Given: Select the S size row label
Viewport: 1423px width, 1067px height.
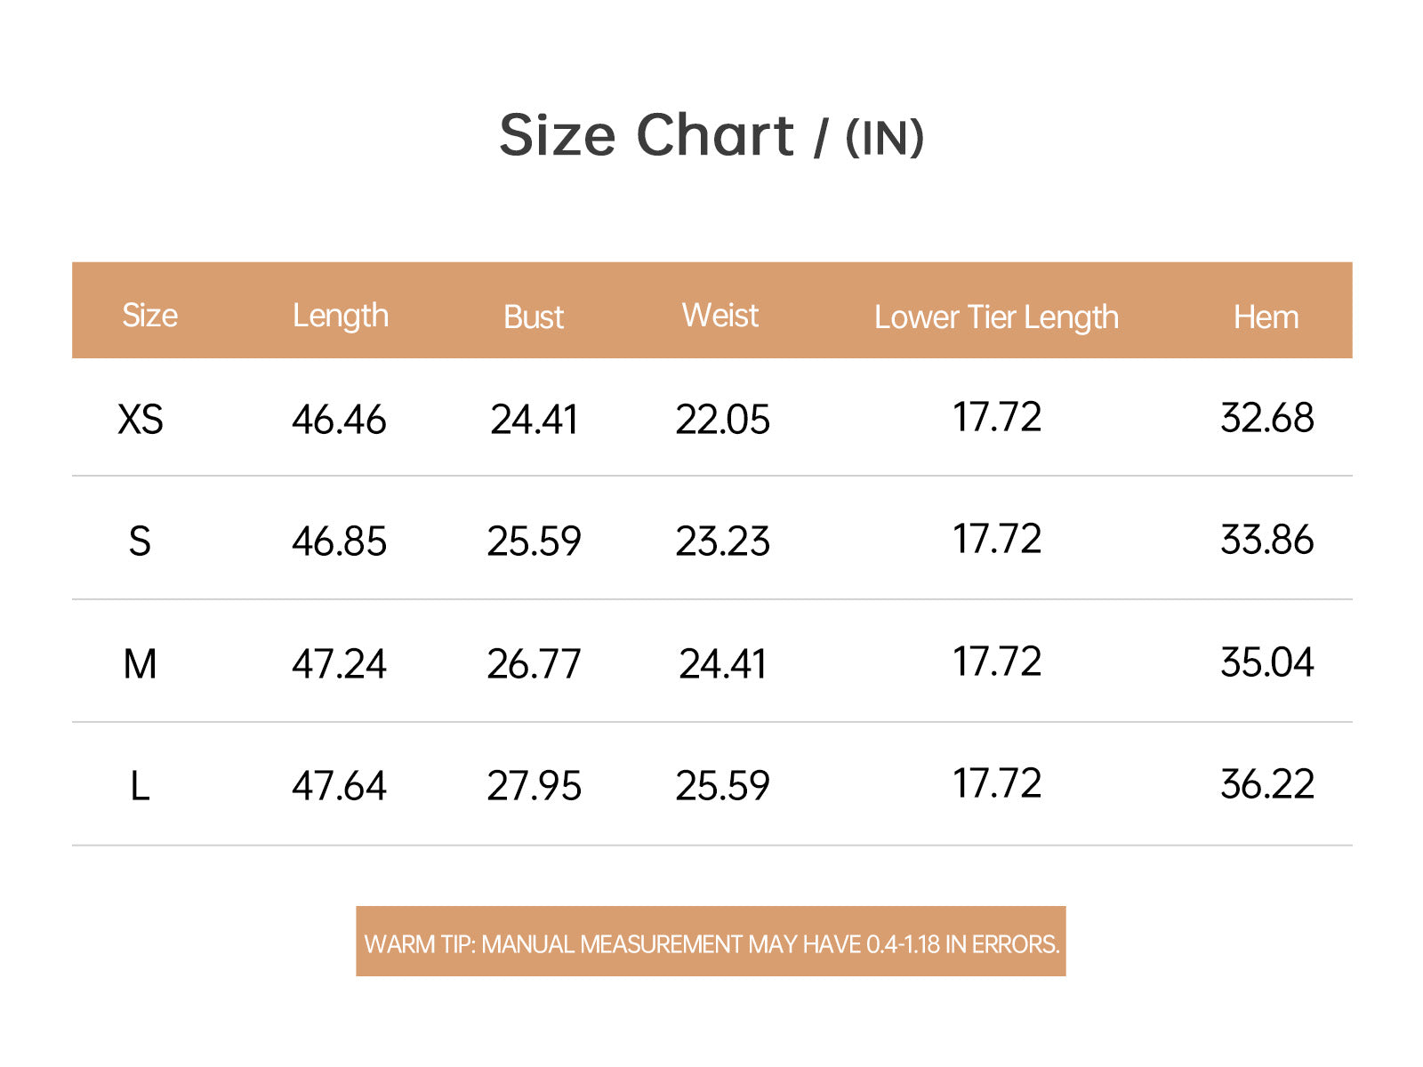Looking at the screenshot, I should tap(140, 542).
